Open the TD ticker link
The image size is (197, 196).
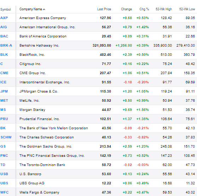tap(3, 165)
